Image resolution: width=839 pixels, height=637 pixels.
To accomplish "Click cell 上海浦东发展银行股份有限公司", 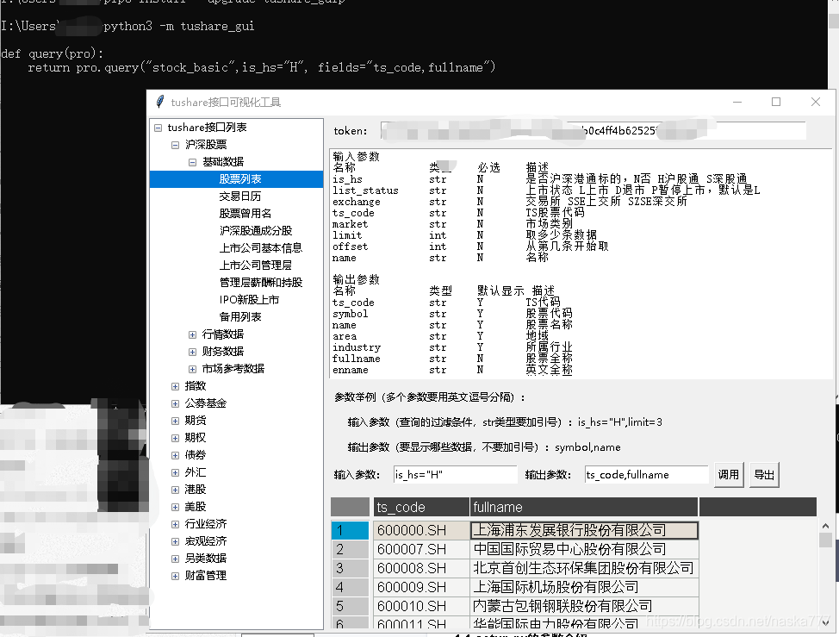I will click(x=584, y=530).
